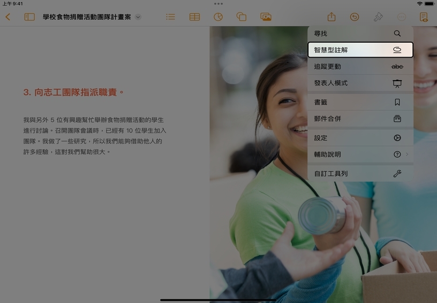Toggle 追蹤更動 change tracking
The image size is (437, 303).
click(360, 67)
